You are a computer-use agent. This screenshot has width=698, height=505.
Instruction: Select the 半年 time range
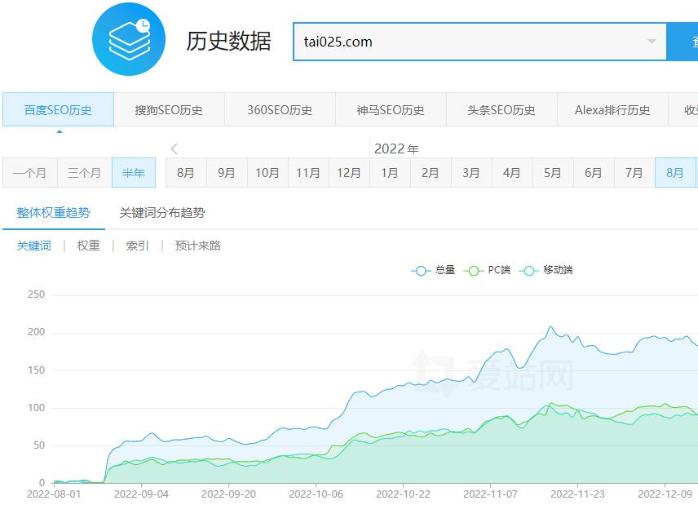coord(134,173)
